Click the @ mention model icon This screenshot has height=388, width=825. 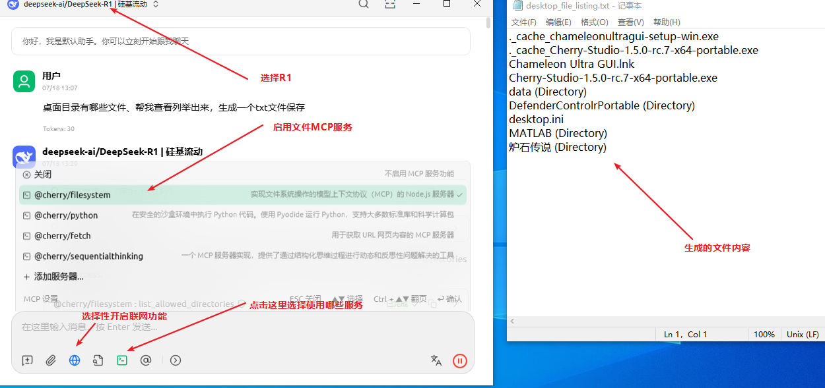click(146, 360)
